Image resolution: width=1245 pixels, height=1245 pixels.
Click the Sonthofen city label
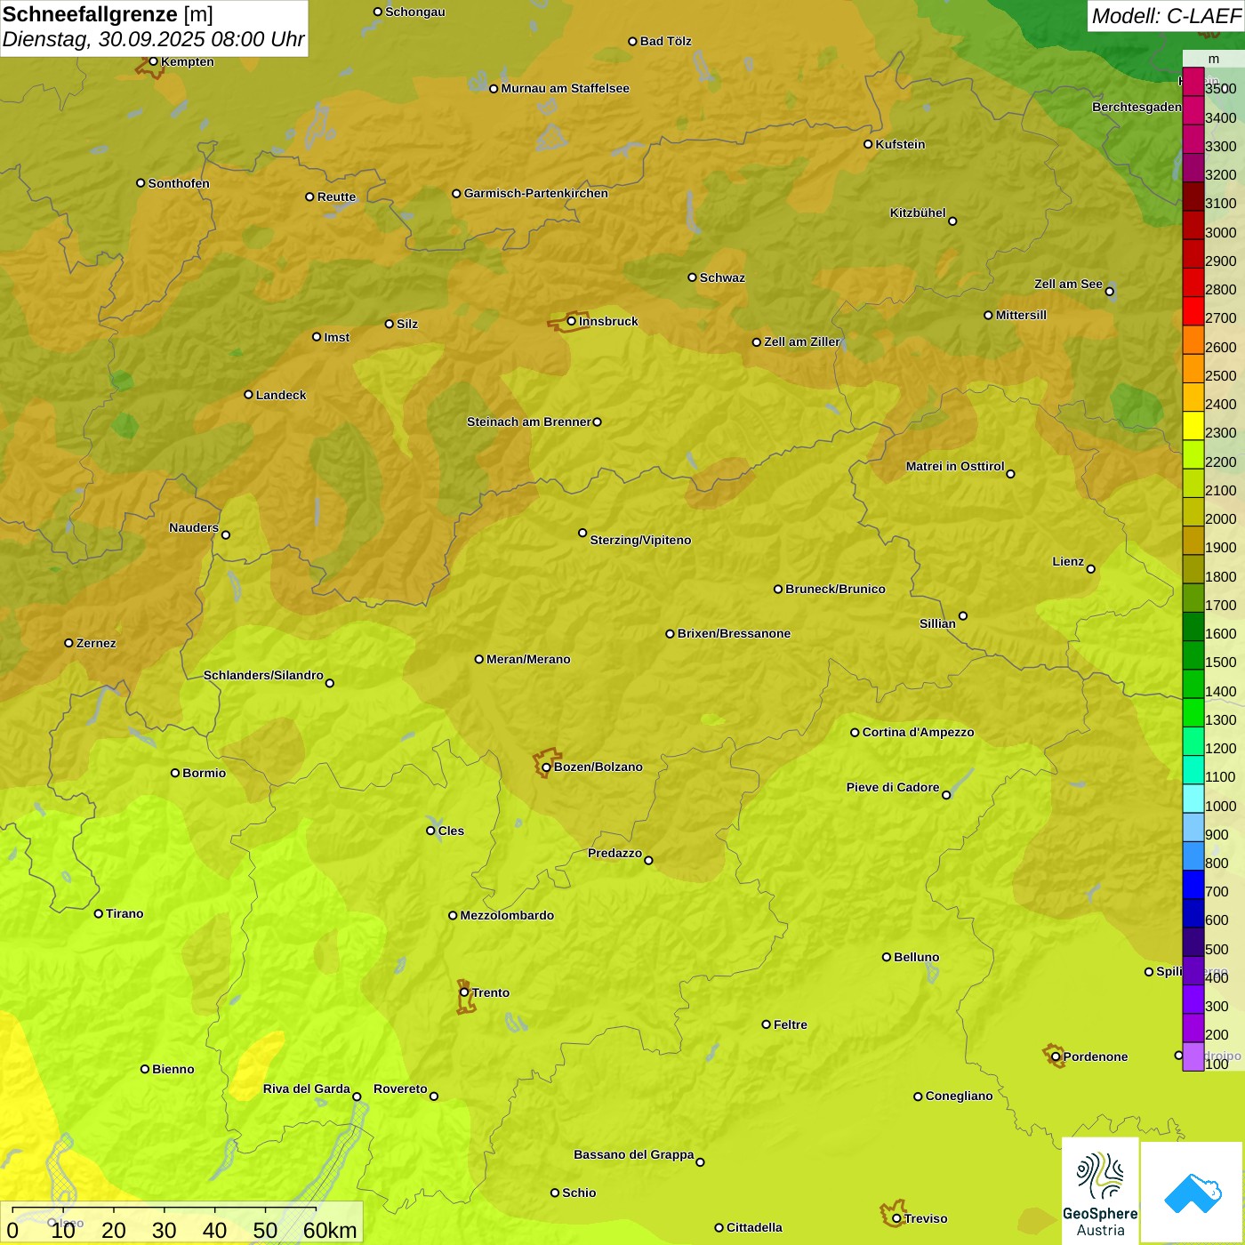click(179, 183)
